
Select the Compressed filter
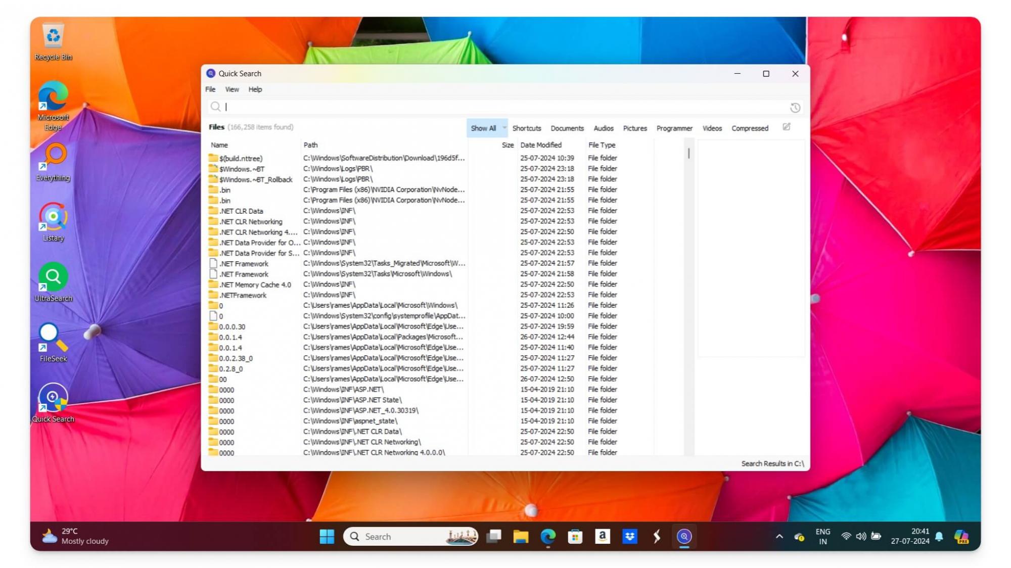(750, 128)
